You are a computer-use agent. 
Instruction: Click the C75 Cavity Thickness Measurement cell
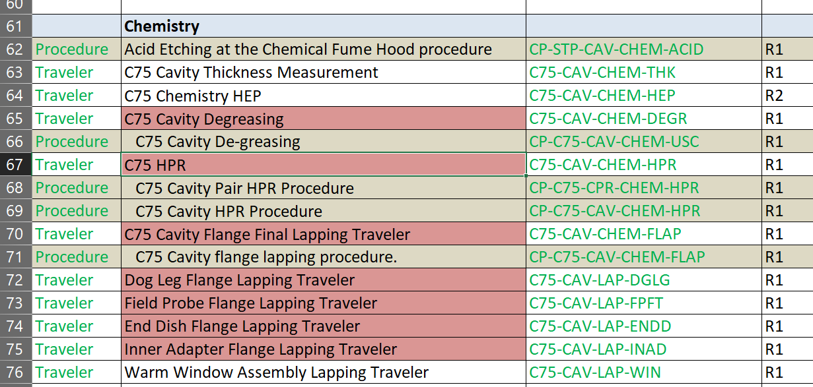tap(324, 73)
